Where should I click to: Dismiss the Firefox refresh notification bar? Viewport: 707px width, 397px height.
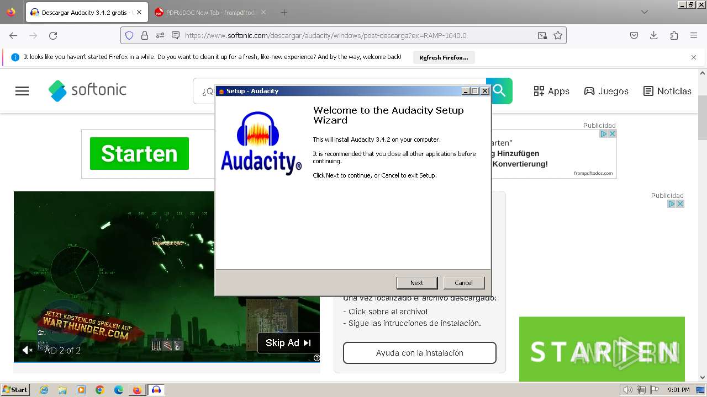click(x=694, y=57)
